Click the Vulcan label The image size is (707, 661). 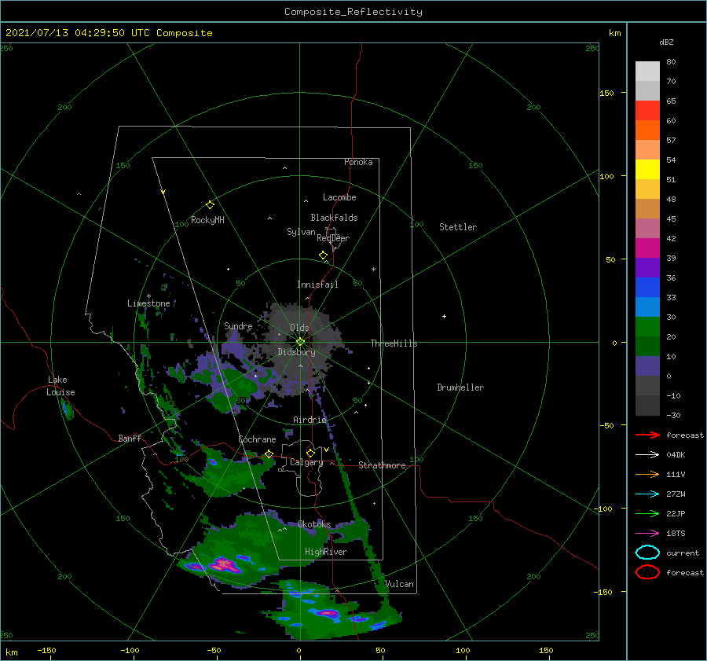click(399, 584)
